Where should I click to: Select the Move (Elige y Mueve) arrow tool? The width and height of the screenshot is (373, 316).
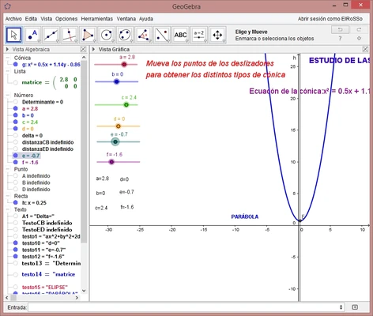tap(13, 35)
